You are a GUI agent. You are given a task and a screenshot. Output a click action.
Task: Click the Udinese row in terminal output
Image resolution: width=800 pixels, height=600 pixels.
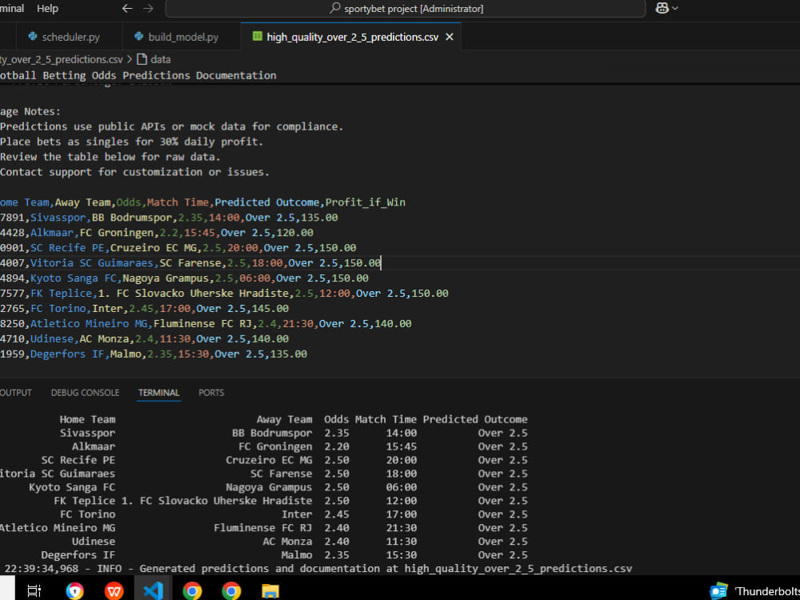pyautogui.click(x=299, y=542)
